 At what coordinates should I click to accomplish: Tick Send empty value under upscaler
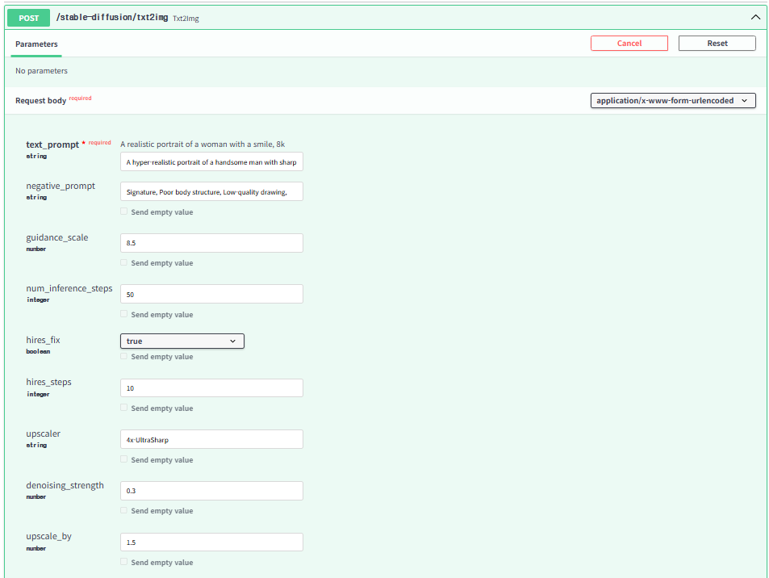[x=124, y=459]
